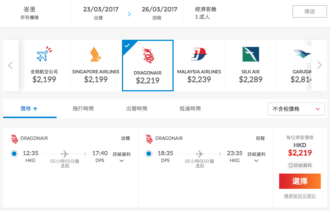Open the 不含稅價格 price dropdown
Image resolution: width=330 pixels, height=211 pixels.
296,109
